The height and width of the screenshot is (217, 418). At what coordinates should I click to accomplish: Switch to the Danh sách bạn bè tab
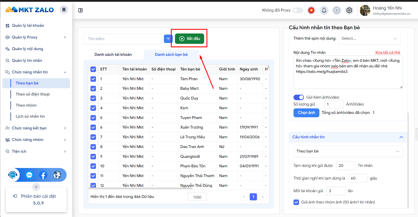[x=171, y=54]
